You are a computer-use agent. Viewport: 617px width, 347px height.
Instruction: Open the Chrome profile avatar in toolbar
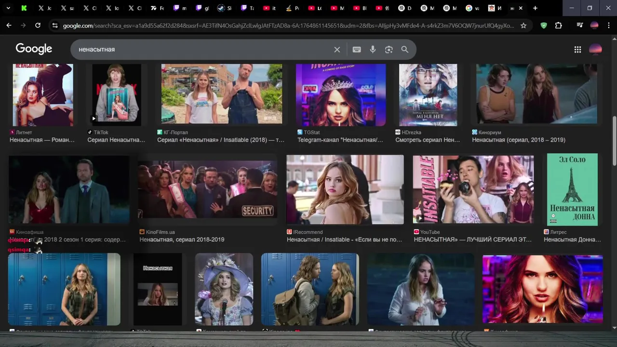(594, 26)
